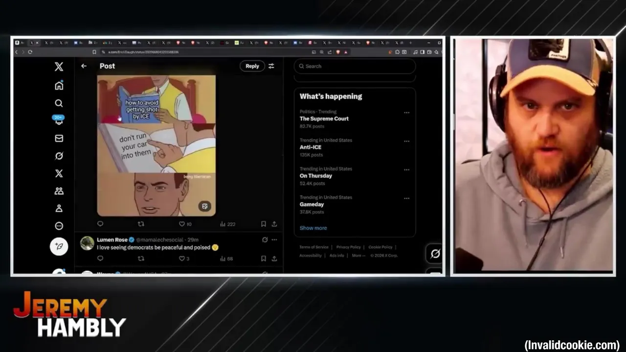Click the bookmark icon beside address bar
This screenshot has height=352, width=626.
click(94, 52)
